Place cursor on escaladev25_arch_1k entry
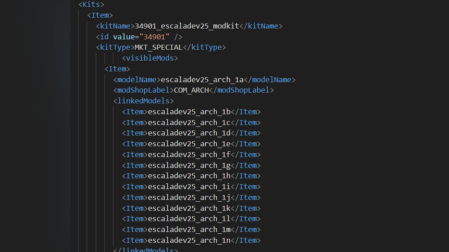Viewport: 449px width, 252px height. pyautogui.click(x=189, y=209)
